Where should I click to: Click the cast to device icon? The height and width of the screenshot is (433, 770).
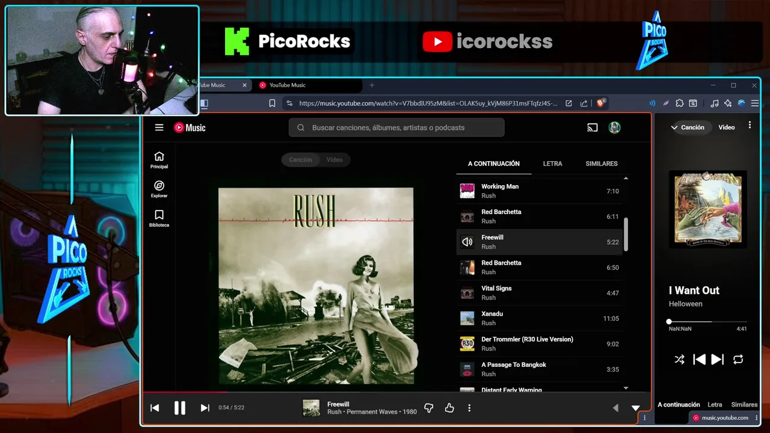coord(593,127)
